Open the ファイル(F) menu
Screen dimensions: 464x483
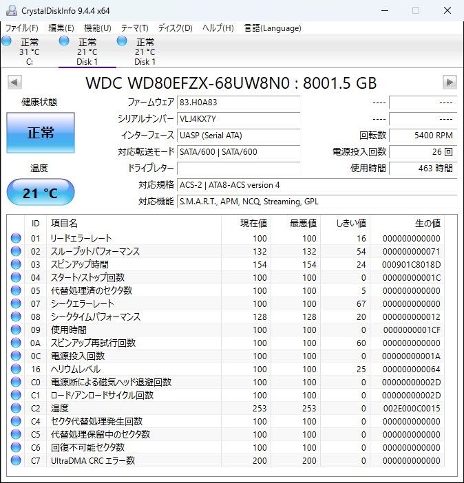point(22,28)
